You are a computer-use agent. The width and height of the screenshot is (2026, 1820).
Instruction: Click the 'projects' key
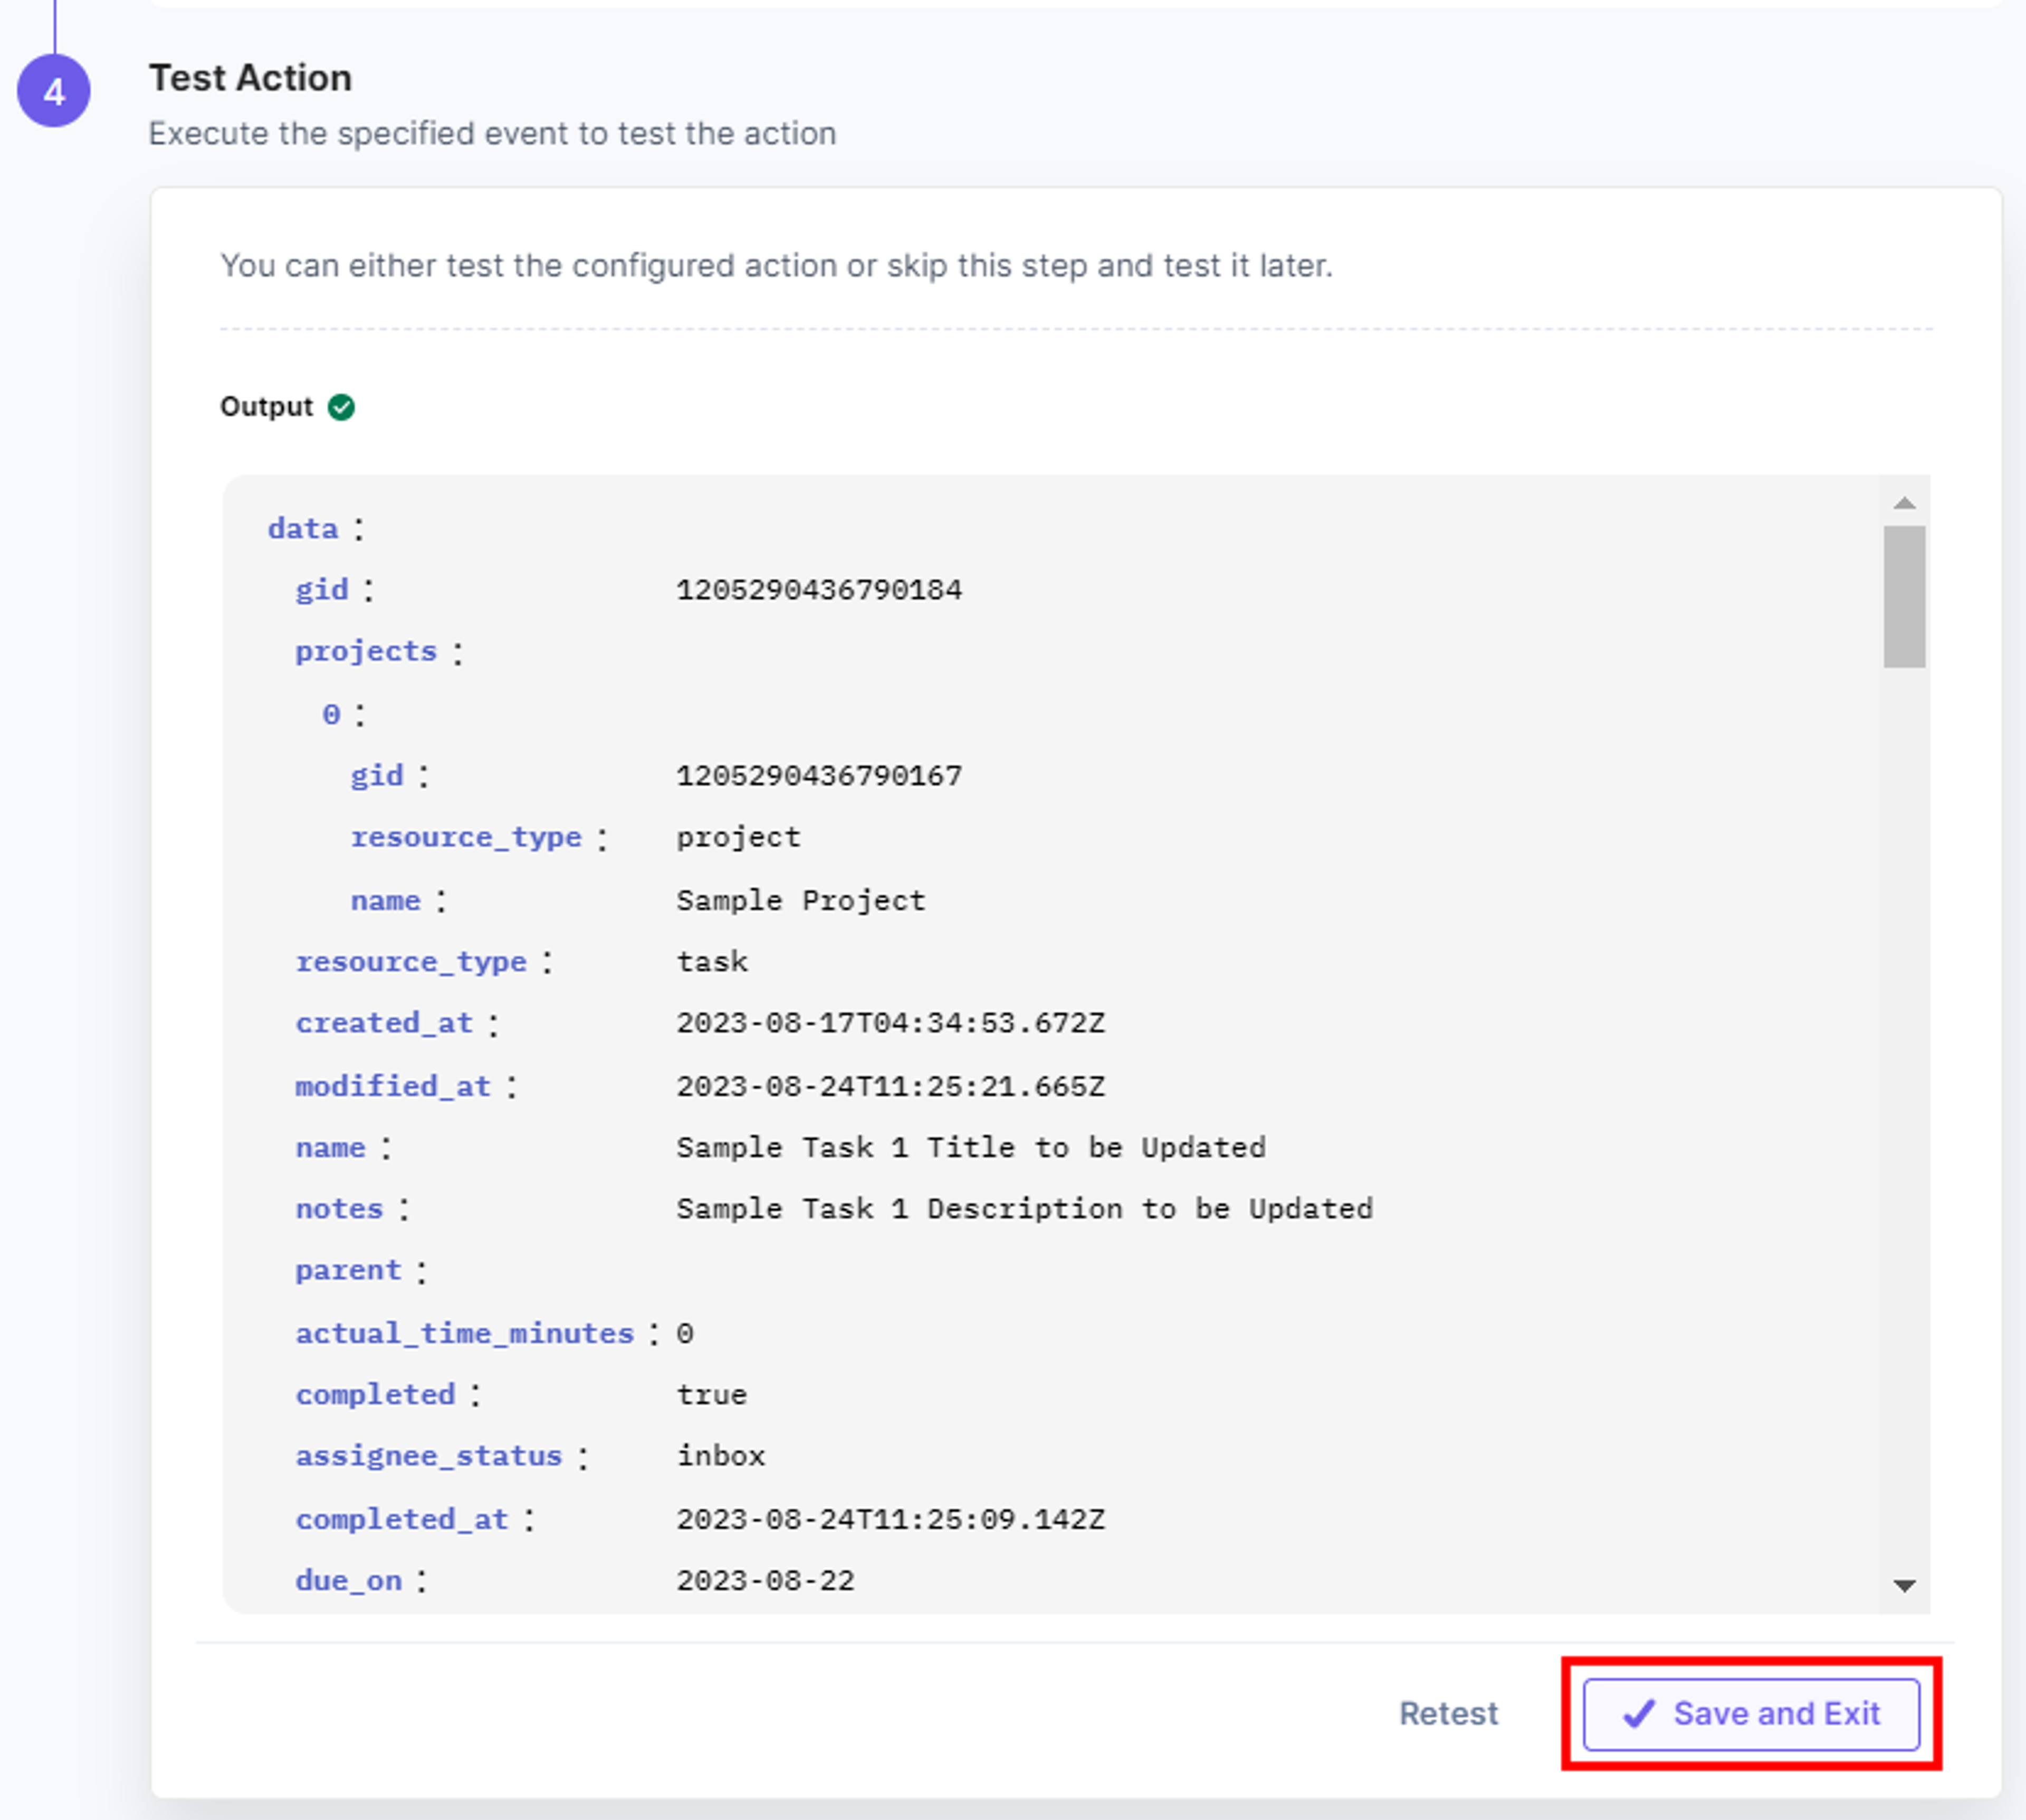(x=366, y=653)
